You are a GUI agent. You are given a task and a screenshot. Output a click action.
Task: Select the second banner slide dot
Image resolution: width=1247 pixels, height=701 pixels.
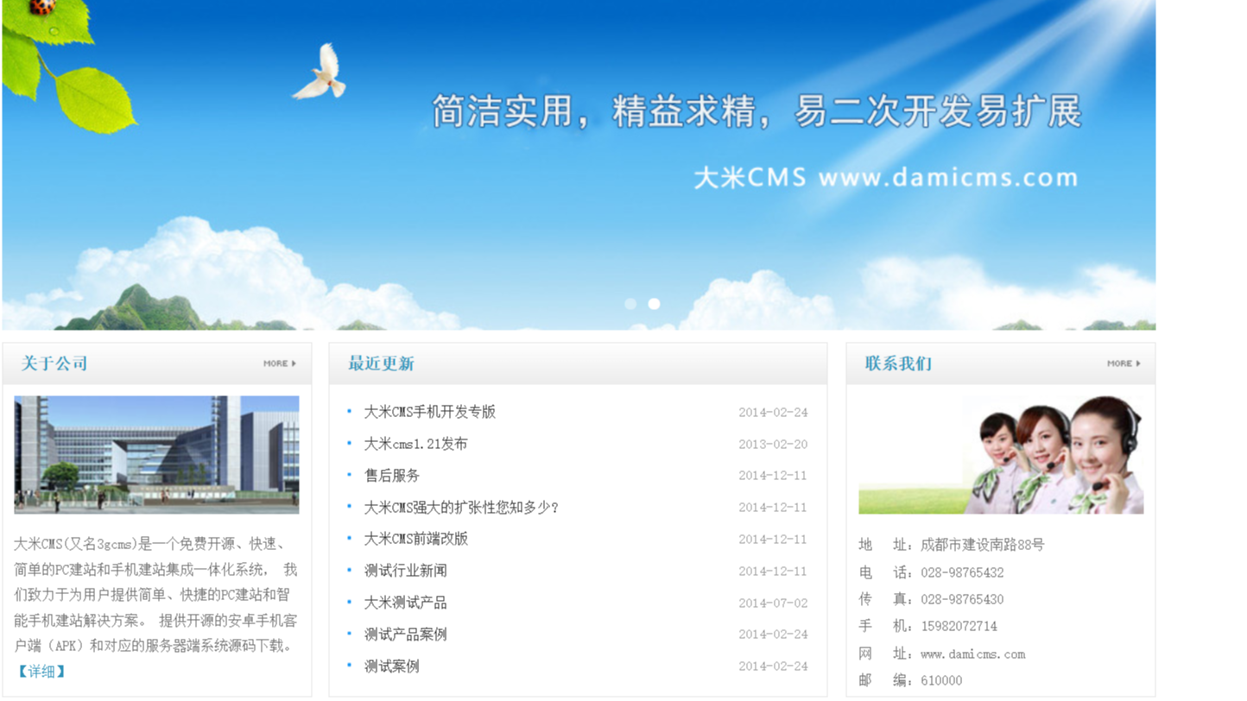[x=654, y=304]
